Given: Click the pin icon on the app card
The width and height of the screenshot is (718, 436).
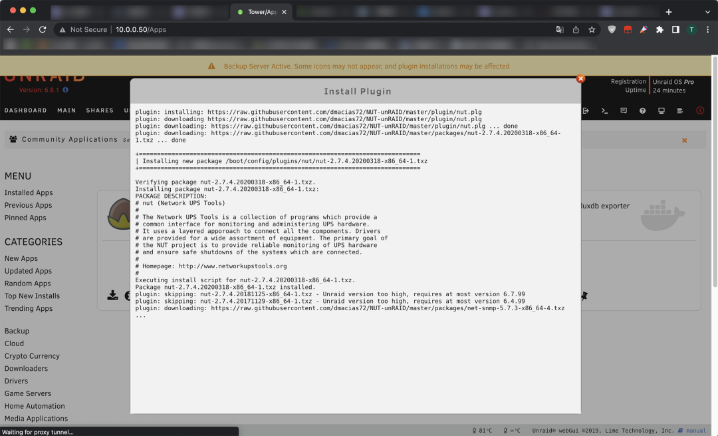Looking at the screenshot, I should (x=584, y=296).
